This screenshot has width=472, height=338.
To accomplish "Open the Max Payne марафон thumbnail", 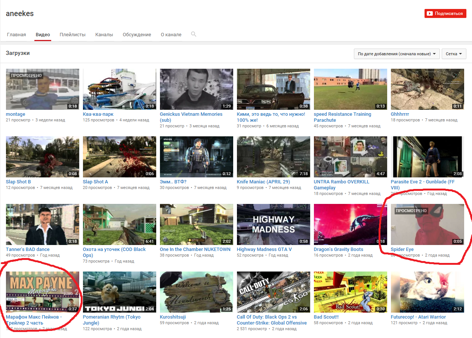I will click(x=43, y=292).
